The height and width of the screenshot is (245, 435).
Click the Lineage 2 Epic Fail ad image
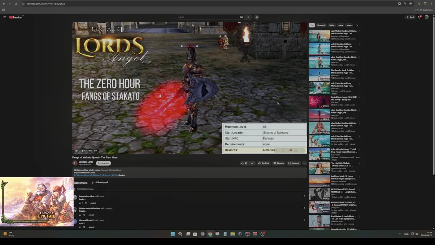click(x=37, y=201)
